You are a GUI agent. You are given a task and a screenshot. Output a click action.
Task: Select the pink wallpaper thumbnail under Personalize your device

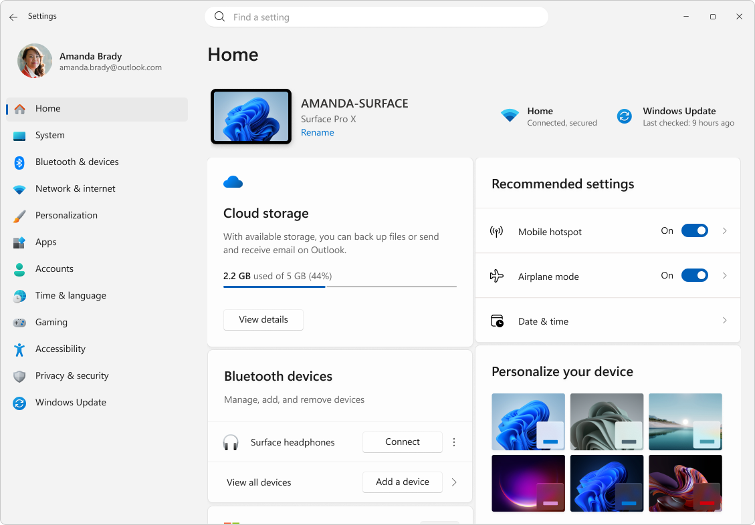tap(528, 483)
